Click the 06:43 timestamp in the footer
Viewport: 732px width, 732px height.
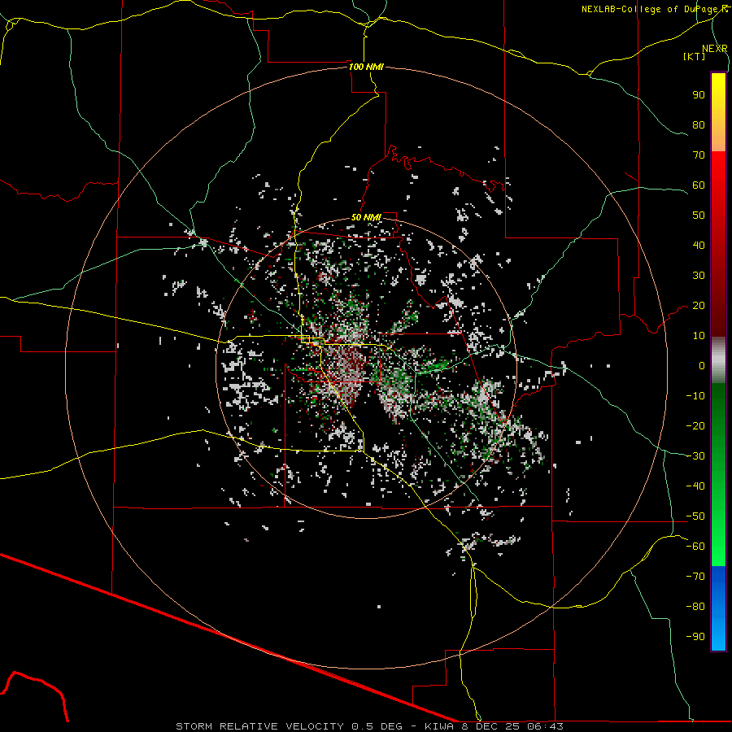coord(545,726)
